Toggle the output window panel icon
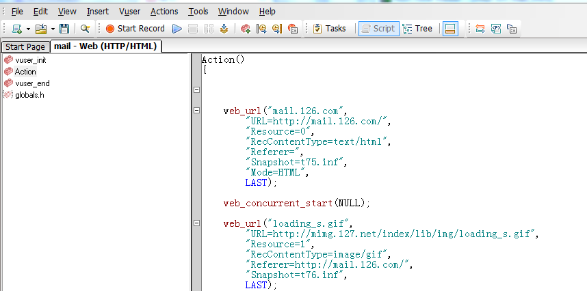Image resolution: width=587 pixels, height=291 pixels. click(449, 29)
